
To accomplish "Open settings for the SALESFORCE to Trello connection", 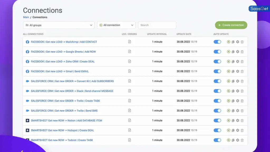I will point(238,101).
